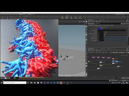This screenshot has width=129, height=96.
Task: Select the Asset Browser pane tab
Action: [109, 49]
